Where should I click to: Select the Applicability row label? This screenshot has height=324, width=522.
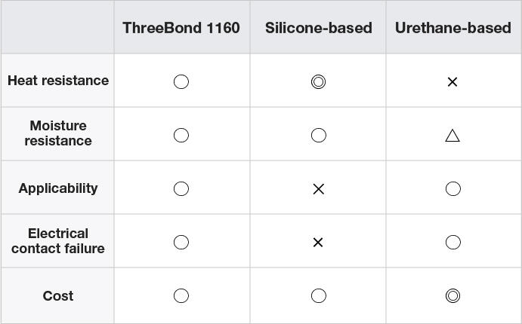(58, 188)
